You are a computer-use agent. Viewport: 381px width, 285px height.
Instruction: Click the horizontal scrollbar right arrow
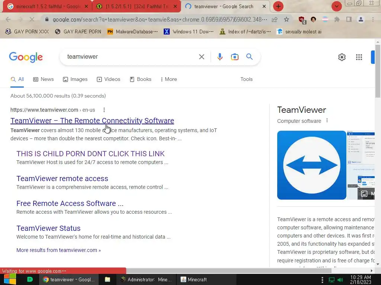click(x=371, y=271)
